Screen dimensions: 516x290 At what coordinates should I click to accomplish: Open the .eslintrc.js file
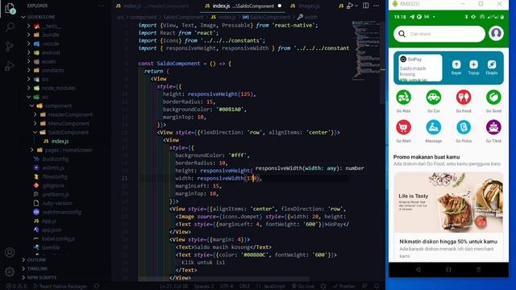pos(53,168)
